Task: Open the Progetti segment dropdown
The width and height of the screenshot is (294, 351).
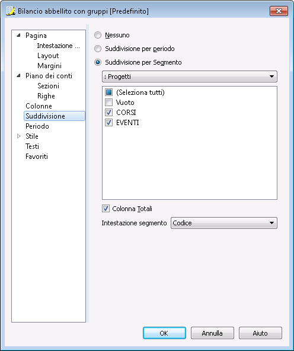Action: tap(190, 76)
